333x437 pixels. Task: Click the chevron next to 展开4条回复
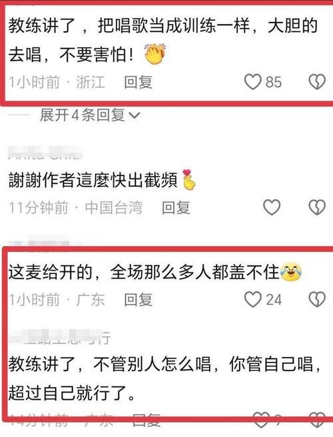coord(135,115)
